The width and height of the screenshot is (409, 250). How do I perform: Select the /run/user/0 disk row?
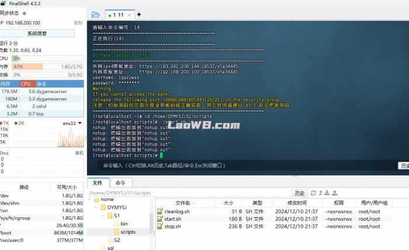click(x=41, y=240)
